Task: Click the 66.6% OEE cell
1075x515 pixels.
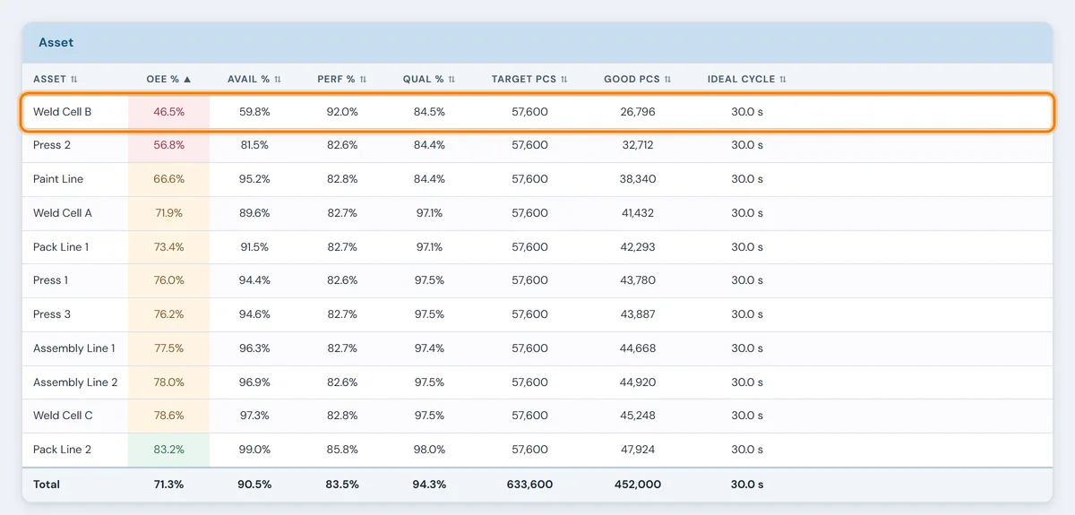Action: (x=169, y=179)
